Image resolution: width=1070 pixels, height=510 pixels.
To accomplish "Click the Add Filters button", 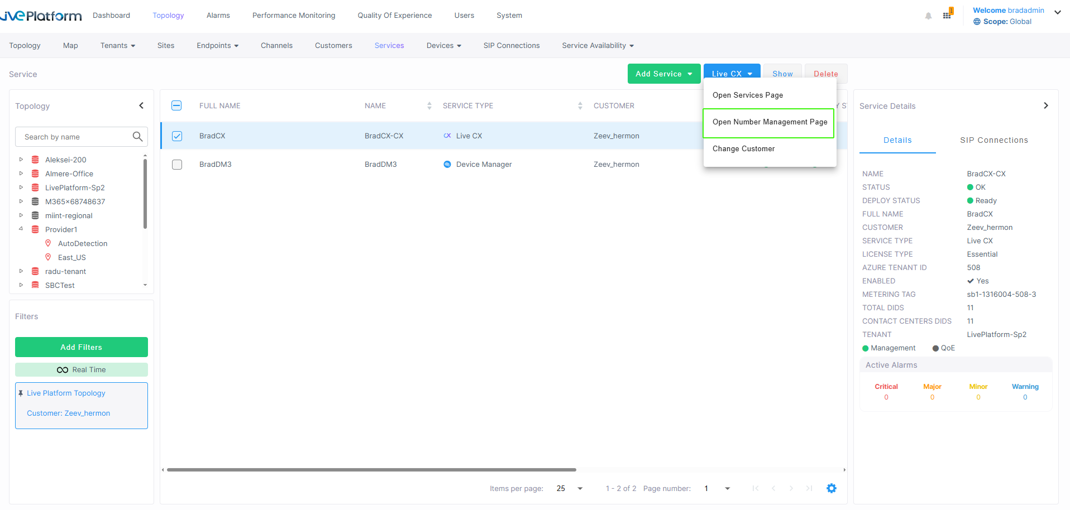I will click(x=82, y=347).
